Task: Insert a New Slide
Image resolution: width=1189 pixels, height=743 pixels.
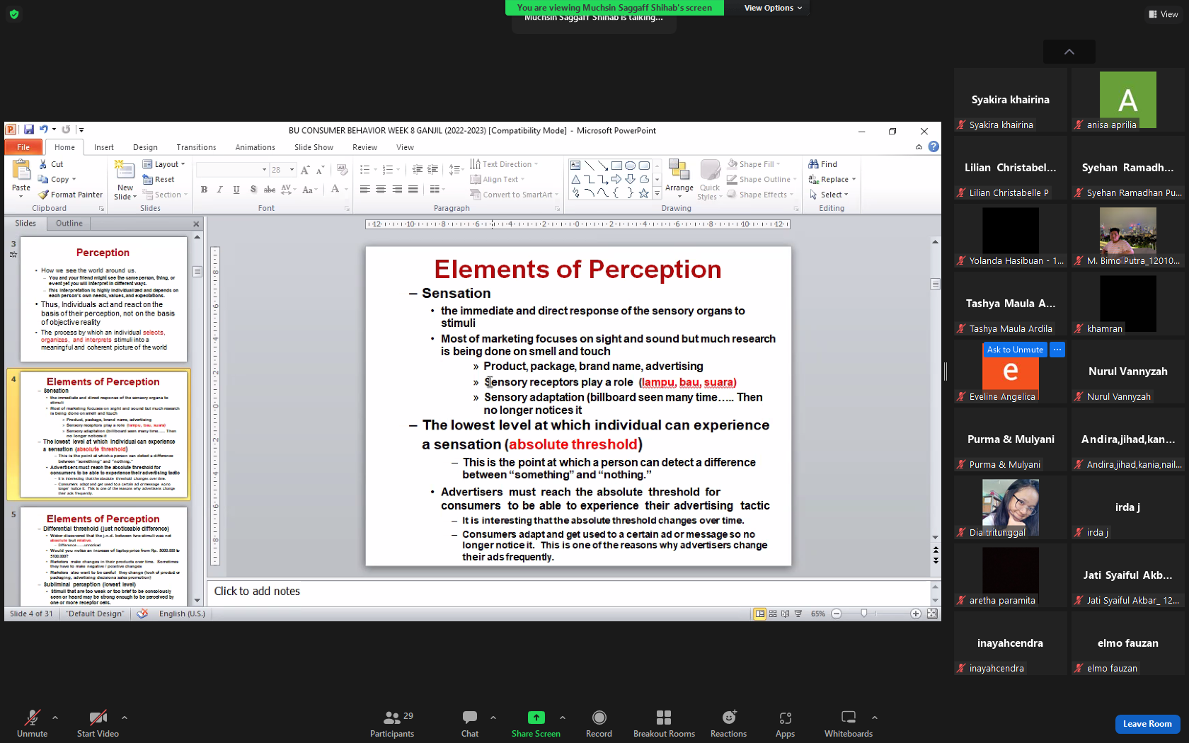Action: 125,180
